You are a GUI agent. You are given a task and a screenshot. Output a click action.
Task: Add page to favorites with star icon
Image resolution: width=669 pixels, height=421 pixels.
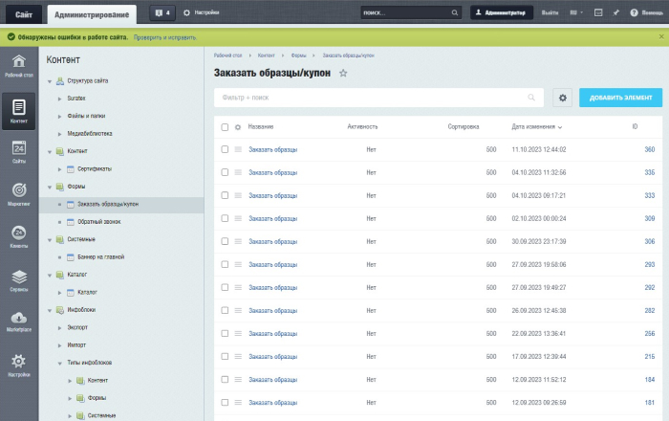pyautogui.click(x=343, y=73)
